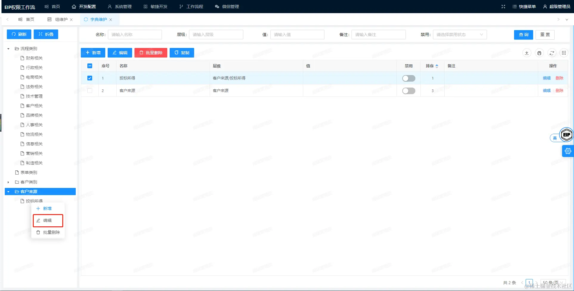Screen dimensions: 574x291
Task: Open the tab list dropdown chevron
Action: point(567,20)
